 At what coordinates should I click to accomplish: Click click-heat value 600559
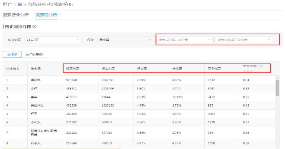107,144
